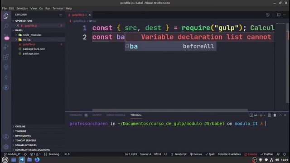This screenshot has width=290, height=163.
Task: Click Ln 2, Col 9 cursor position
Action: point(131,154)
